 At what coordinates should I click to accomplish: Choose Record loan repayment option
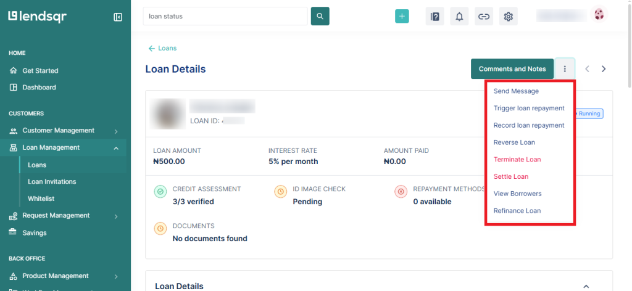(x=529, y=125)
